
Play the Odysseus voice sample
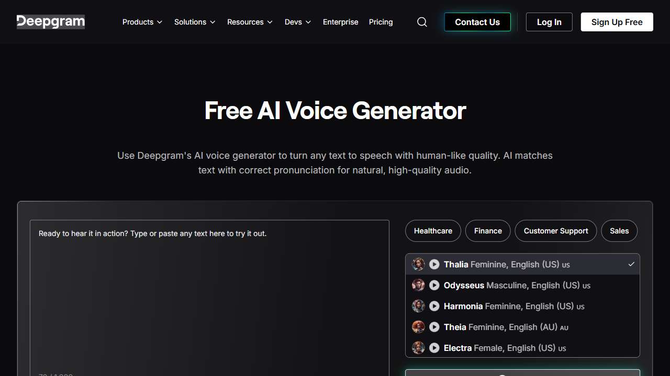click(434, 285)
